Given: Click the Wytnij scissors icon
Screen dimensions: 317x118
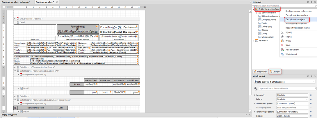Looking at the screenshot, I should [282, 32].
